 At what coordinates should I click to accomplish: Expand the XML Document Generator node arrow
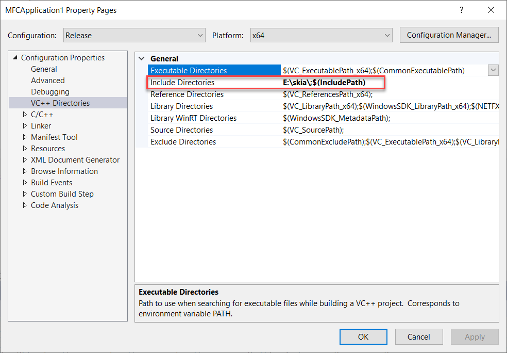[25, 159]
